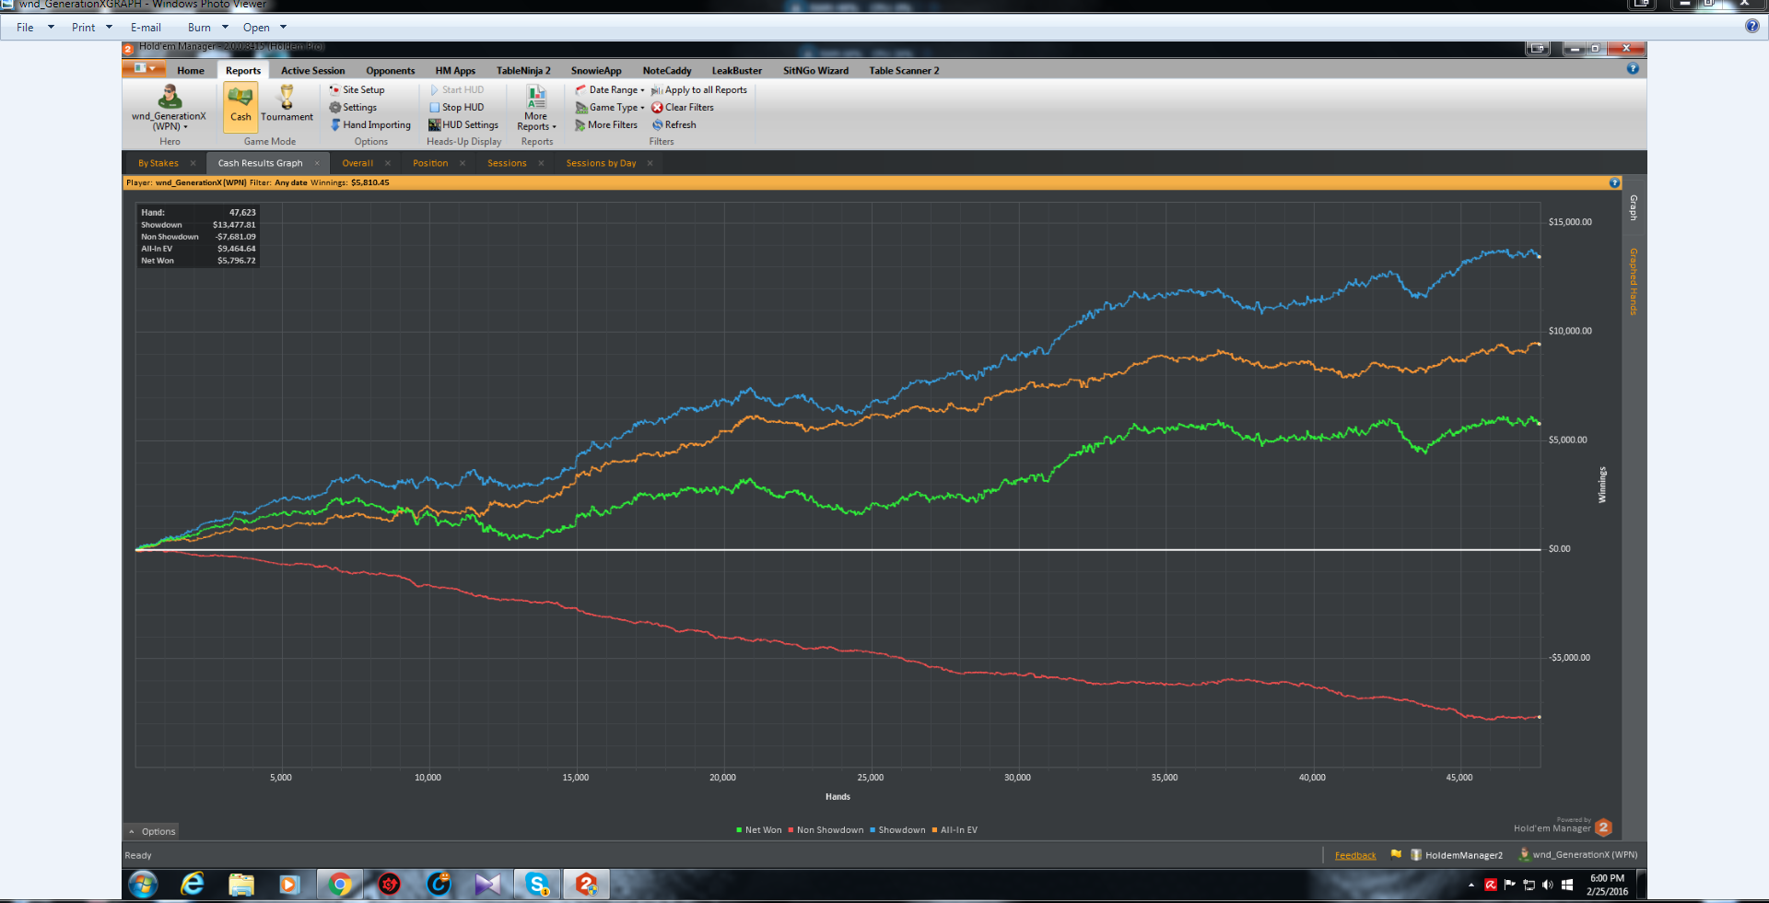
Task: Toggle the Showdown legend series
Action: tap(897, 830)
